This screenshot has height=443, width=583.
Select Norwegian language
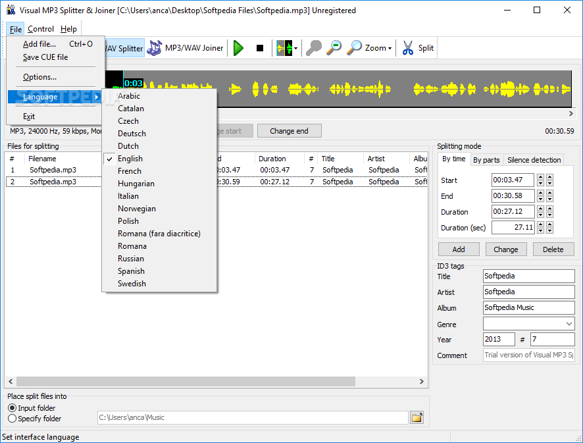pos(159,209)
